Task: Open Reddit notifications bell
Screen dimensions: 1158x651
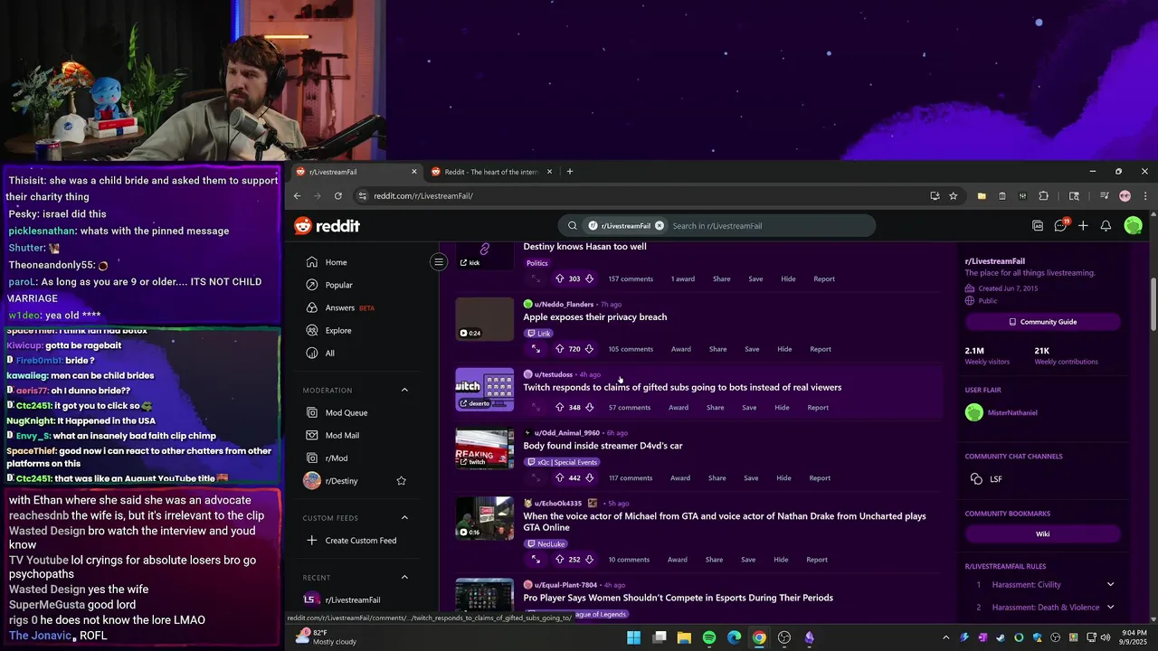Action: click(1106, 226)
